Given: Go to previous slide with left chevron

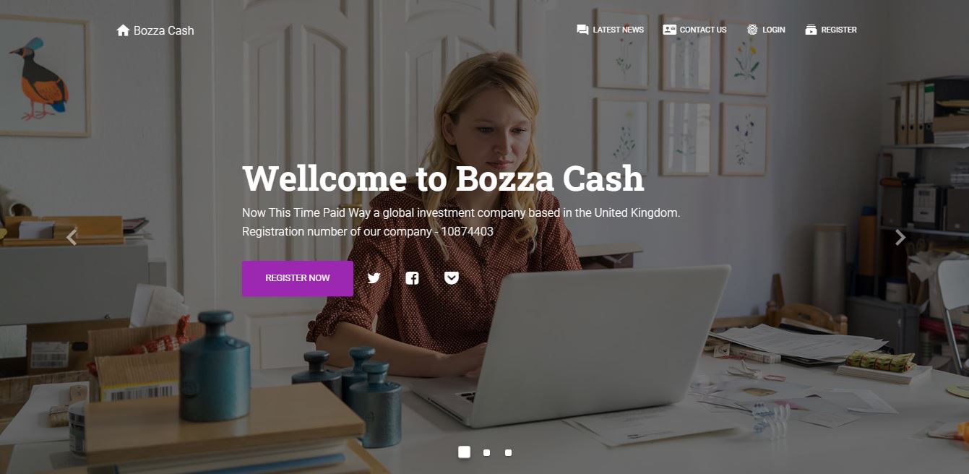Looking at the screenshot, I should (72, 237).
